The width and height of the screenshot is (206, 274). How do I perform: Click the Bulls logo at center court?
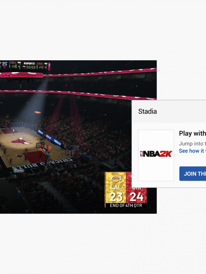coord(21,141)
